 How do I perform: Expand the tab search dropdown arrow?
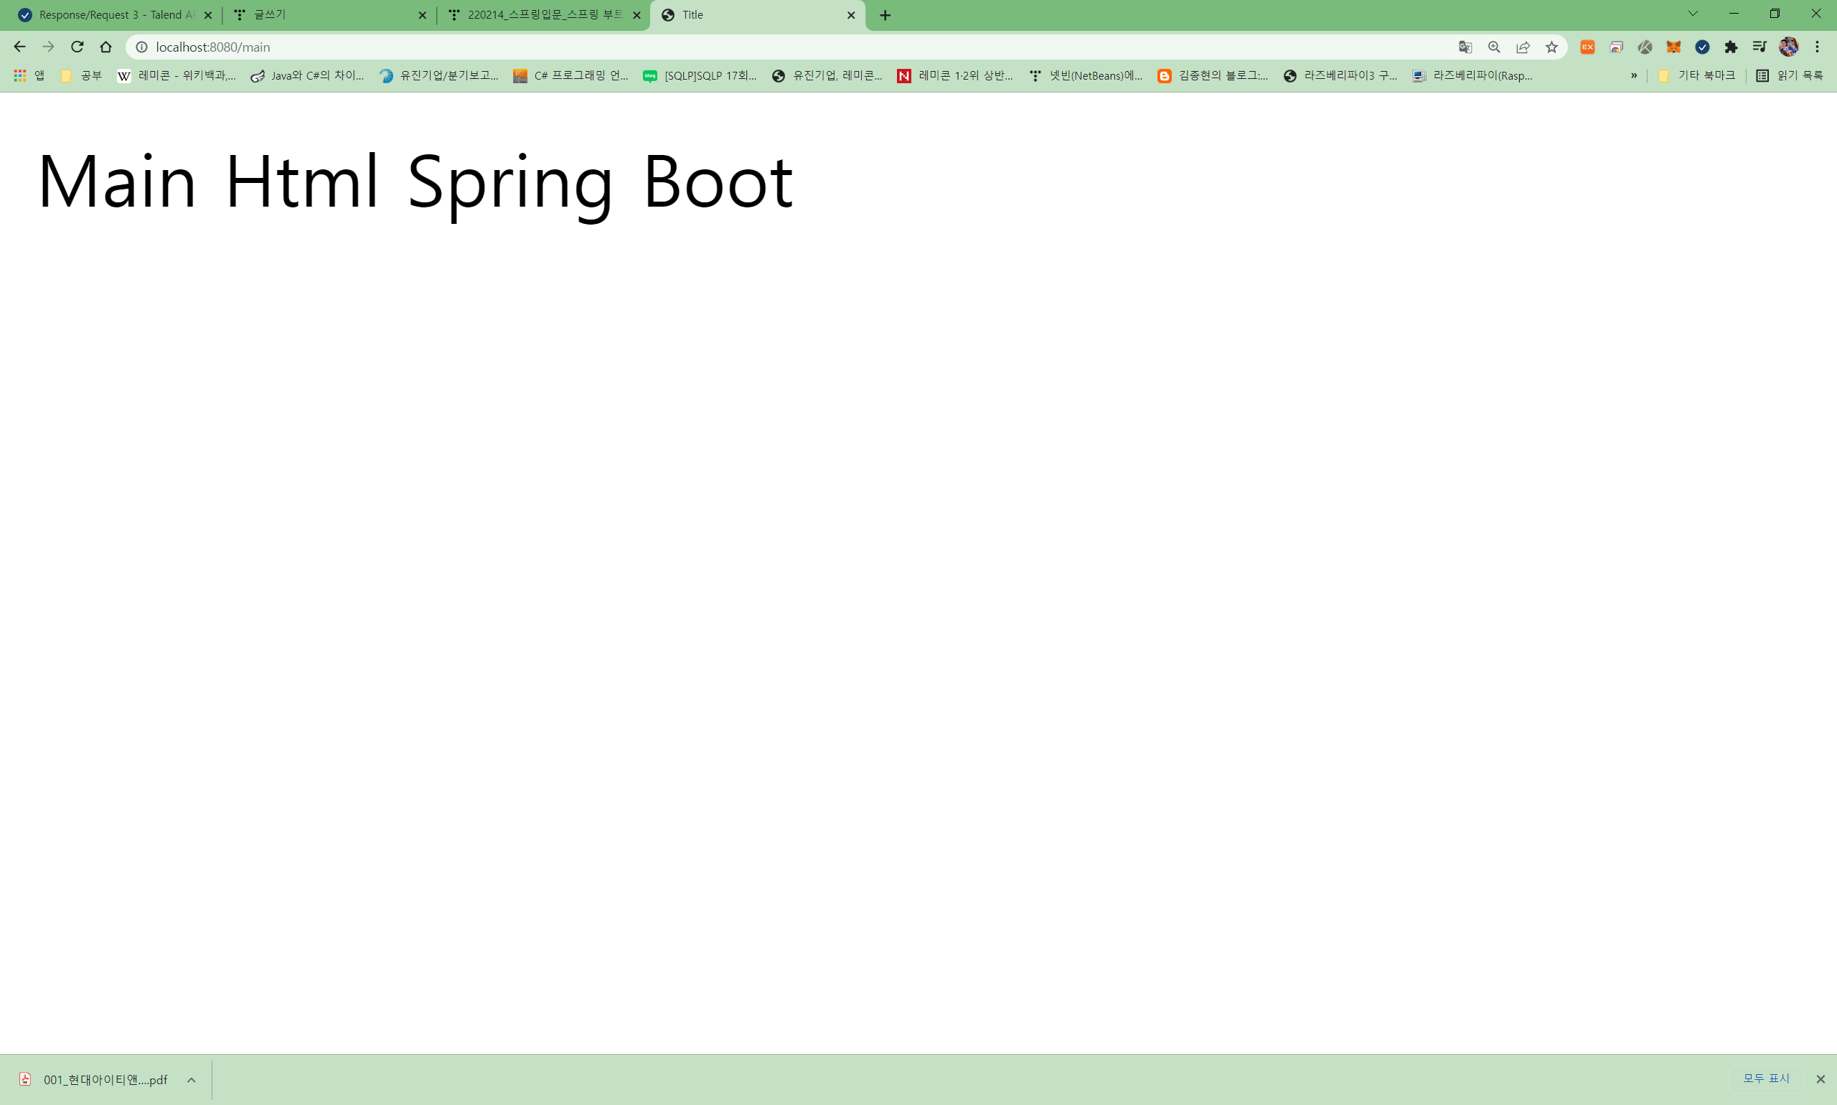[1693, 14]
